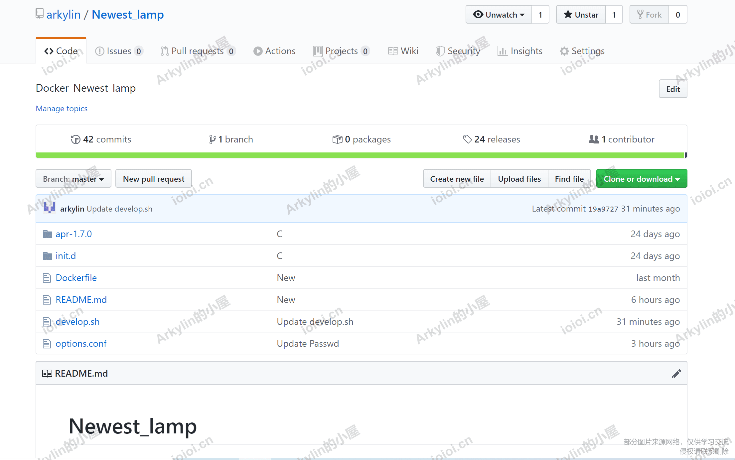Click the contributors people icon

click(594, 139)
